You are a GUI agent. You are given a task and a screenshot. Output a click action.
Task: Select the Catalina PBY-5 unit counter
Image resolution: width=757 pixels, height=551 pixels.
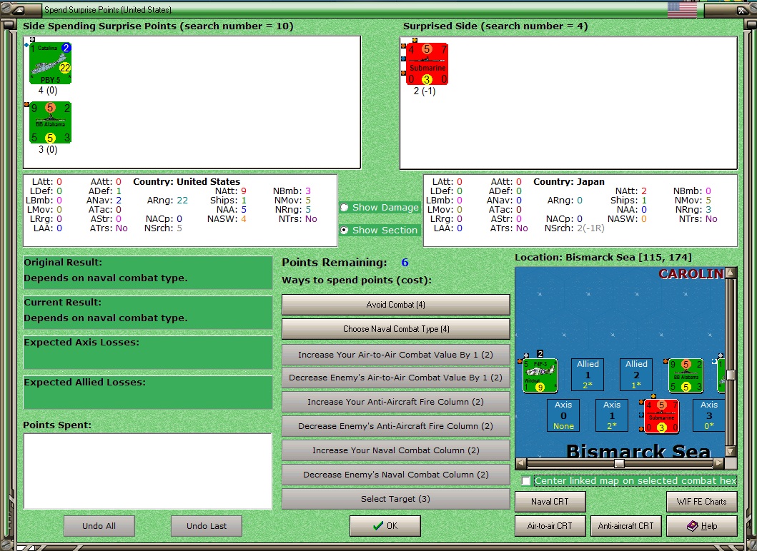[x=50, y=63]
